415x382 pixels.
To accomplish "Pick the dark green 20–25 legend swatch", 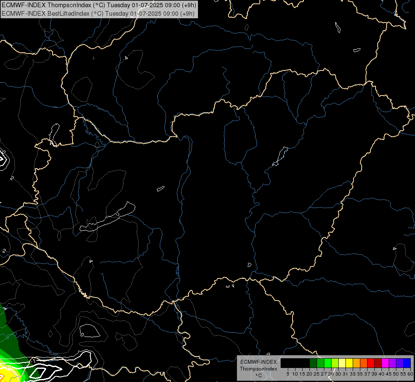I will pos(313,363).
